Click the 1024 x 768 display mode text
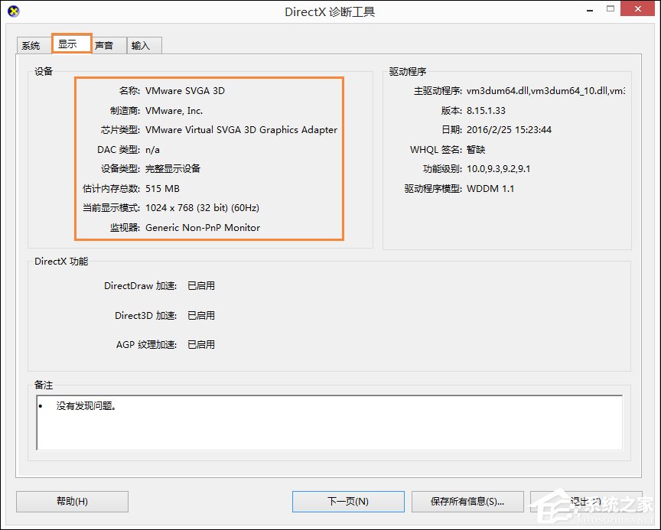661x530 pixels. click(201, 207)
